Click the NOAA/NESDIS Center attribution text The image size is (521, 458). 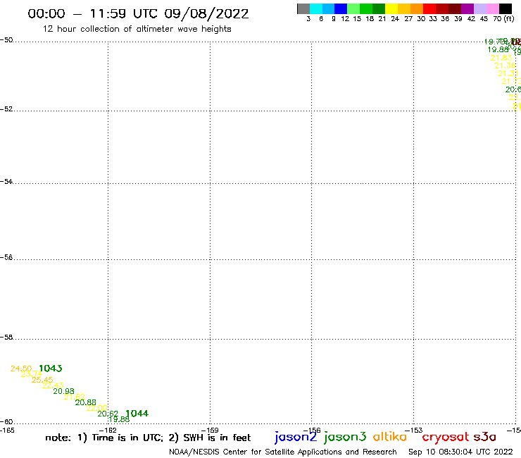(x=283, y=452)
